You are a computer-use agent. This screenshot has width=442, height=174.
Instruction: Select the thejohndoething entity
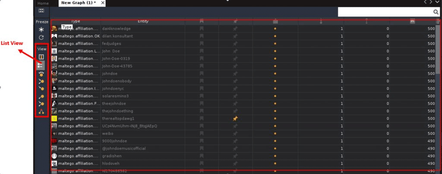click(117, 111)
